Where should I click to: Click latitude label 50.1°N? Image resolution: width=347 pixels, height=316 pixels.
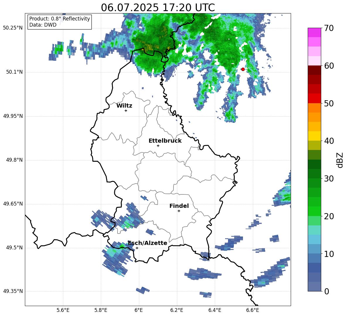click(15, 72)
